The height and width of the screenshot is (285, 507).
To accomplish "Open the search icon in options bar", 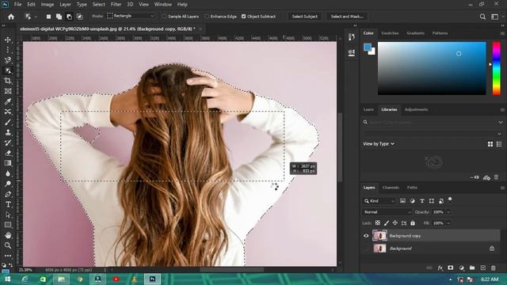I will pyautogui.click(x=482, y=17).
